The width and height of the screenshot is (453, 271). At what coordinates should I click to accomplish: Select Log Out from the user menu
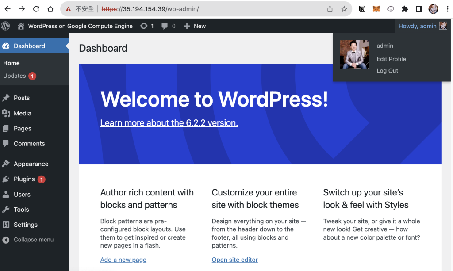pyautogui.click(x=387, y=71)
